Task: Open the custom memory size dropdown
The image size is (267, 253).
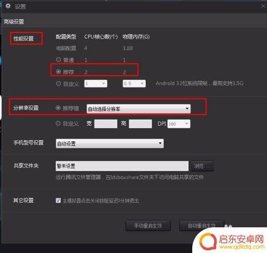Action: tap(134, 83)
